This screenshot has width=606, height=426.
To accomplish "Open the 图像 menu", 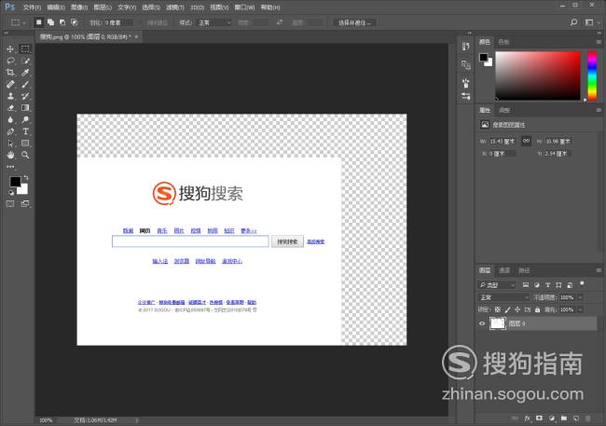I will [x=79, y=7].
